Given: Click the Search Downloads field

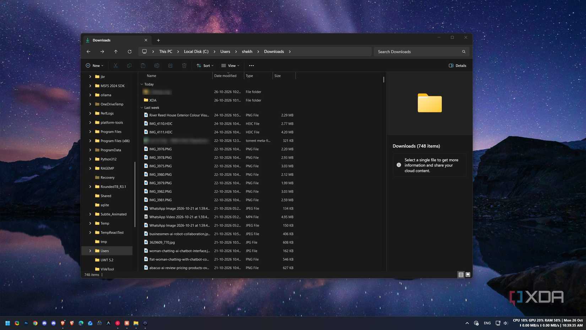Looking at the screenshot, I should point(421,52).
